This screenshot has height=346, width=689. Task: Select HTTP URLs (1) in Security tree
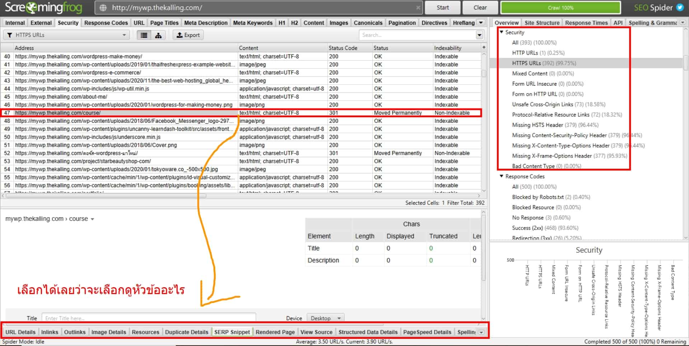point(538,53)
